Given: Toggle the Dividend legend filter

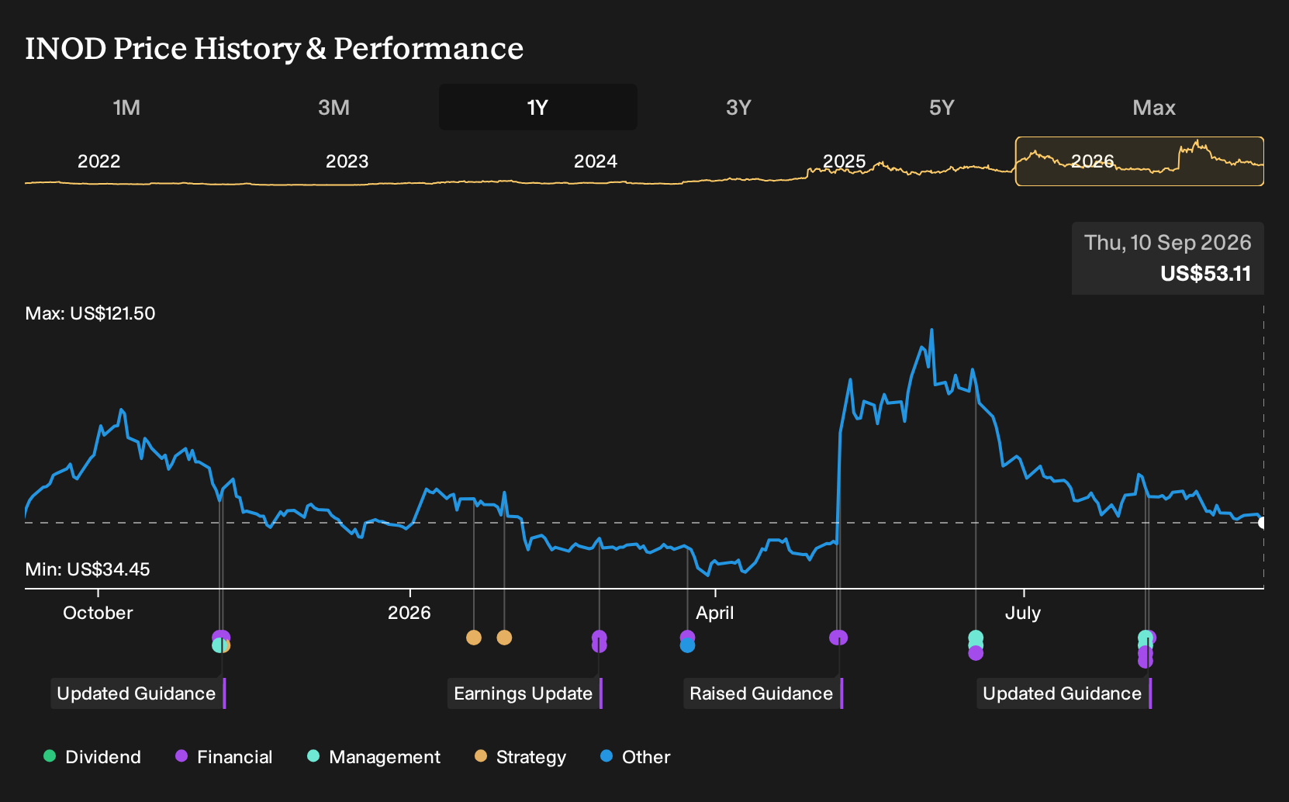Looking at the screenshot, I should pos(92,757).
